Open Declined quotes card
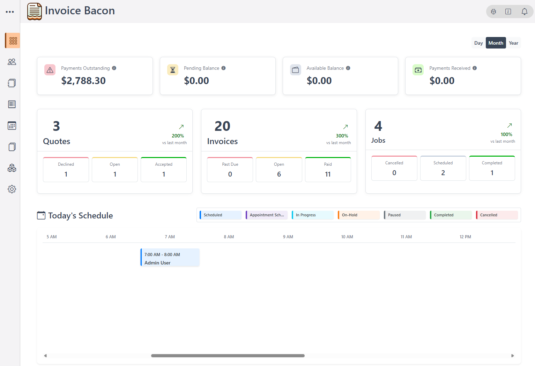This screenshot has width=535, height=366. click(66, 170)
